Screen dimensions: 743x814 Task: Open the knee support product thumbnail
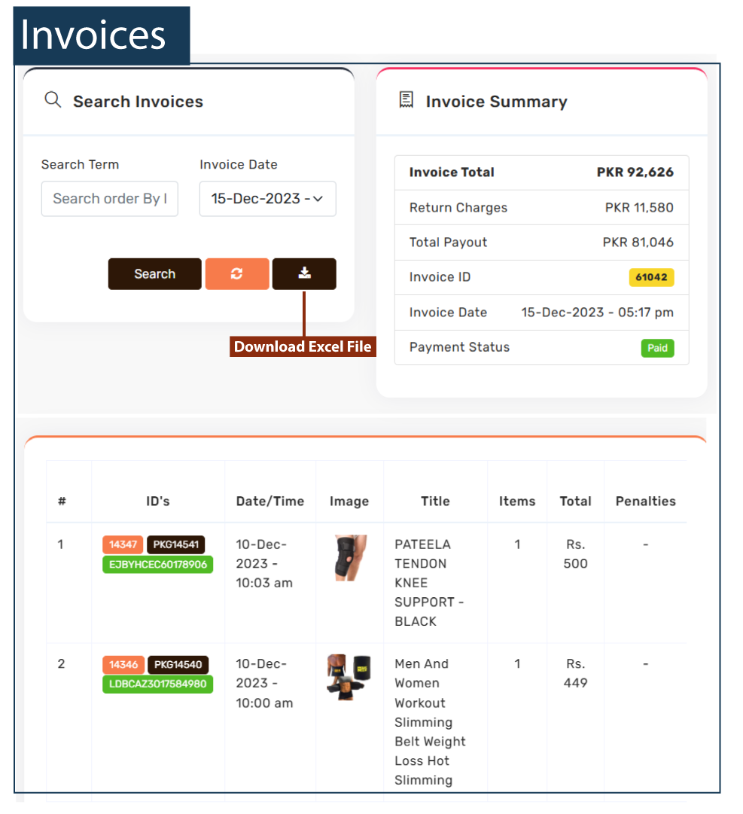350,558
